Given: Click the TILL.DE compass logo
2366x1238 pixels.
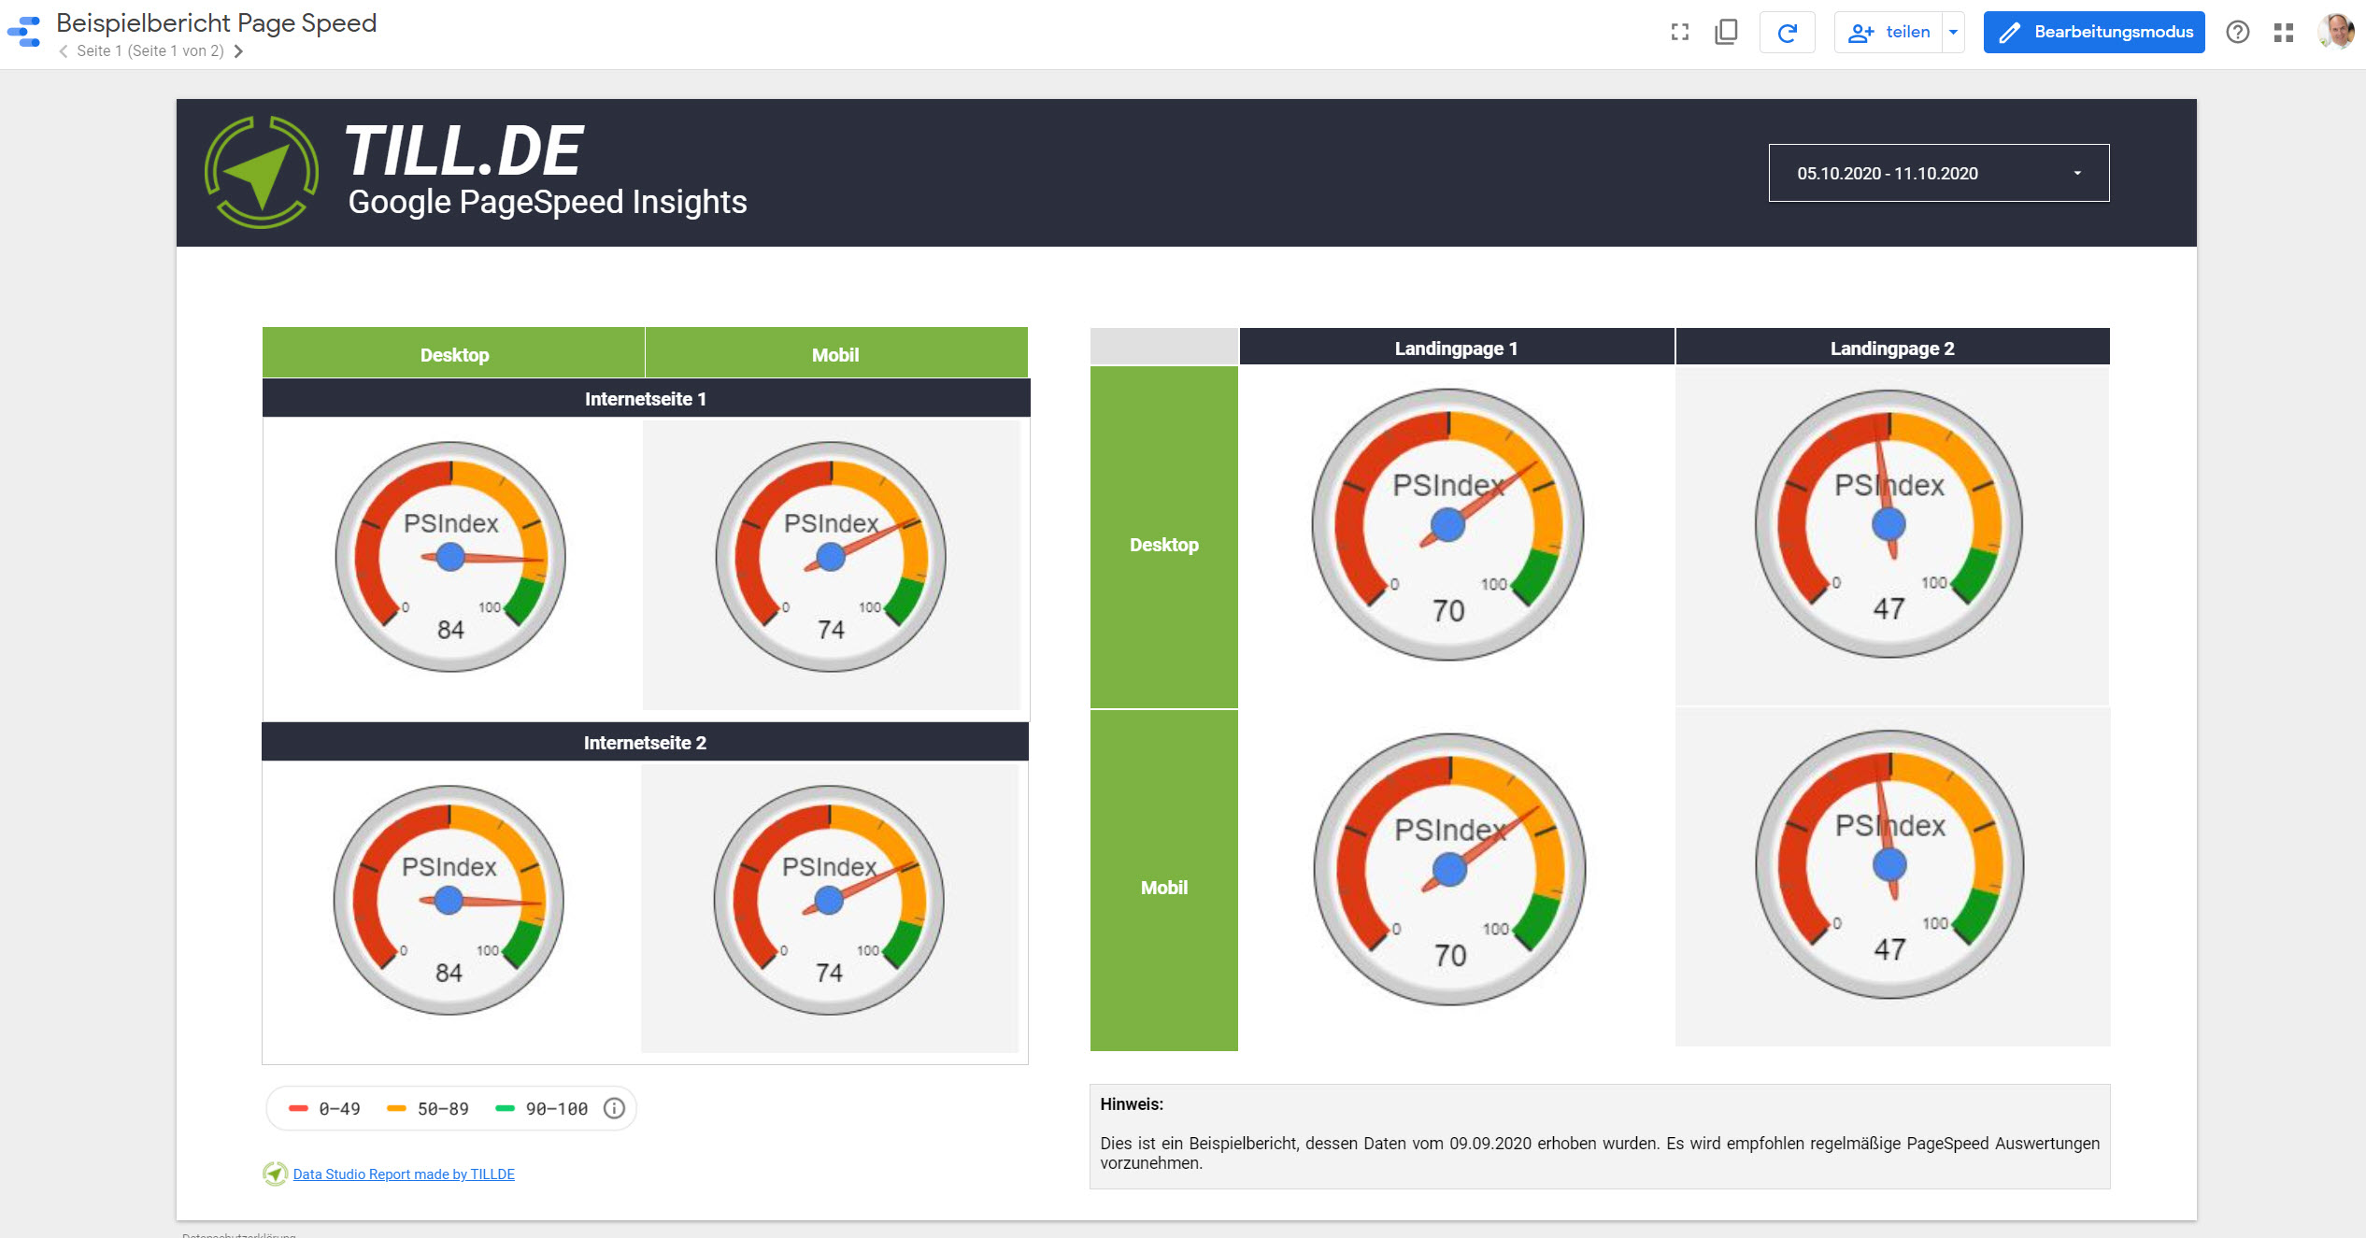Looking at the screenshot, I should pyautogui.click(x=262, y=172).
